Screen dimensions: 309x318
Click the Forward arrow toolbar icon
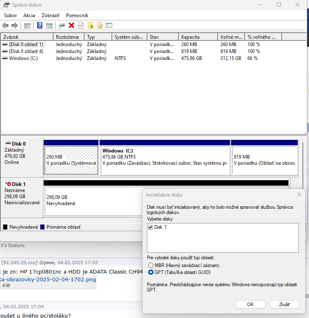(15, 26)
